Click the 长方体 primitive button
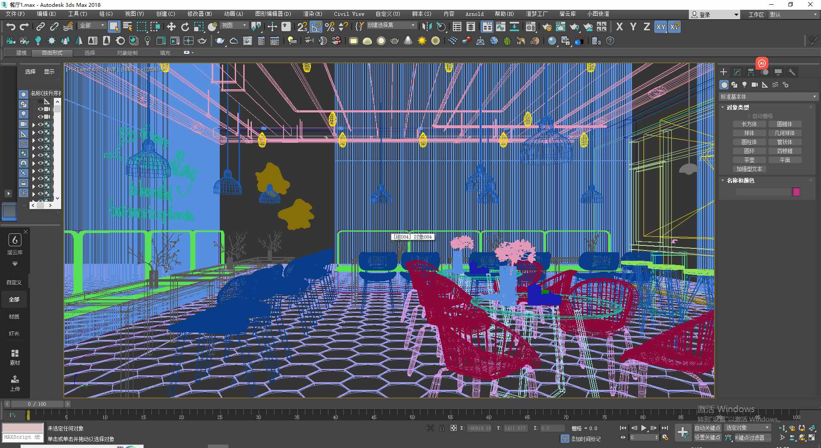821x448 pixels. (749, 124)
